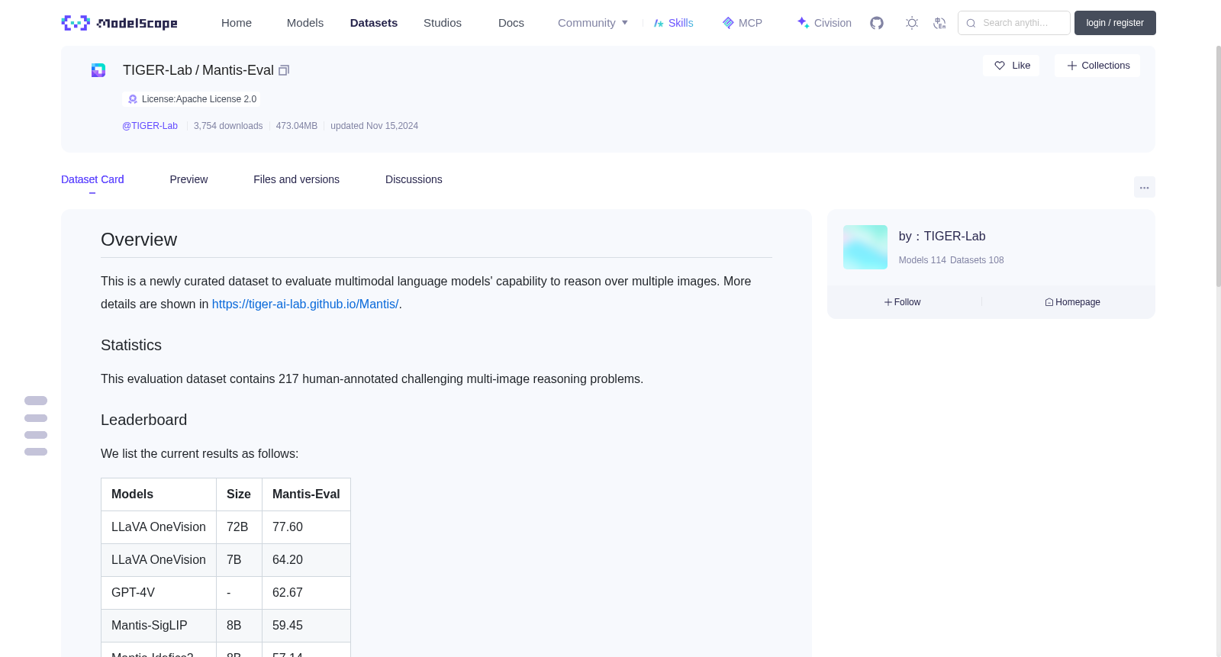Select the 62.67 score cell
The width and height of the screenshot is (1221, 657).
[x=306, y=593]
